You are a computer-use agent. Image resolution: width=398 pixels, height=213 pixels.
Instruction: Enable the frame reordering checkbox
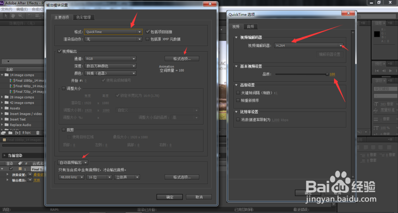click(238, 101)
